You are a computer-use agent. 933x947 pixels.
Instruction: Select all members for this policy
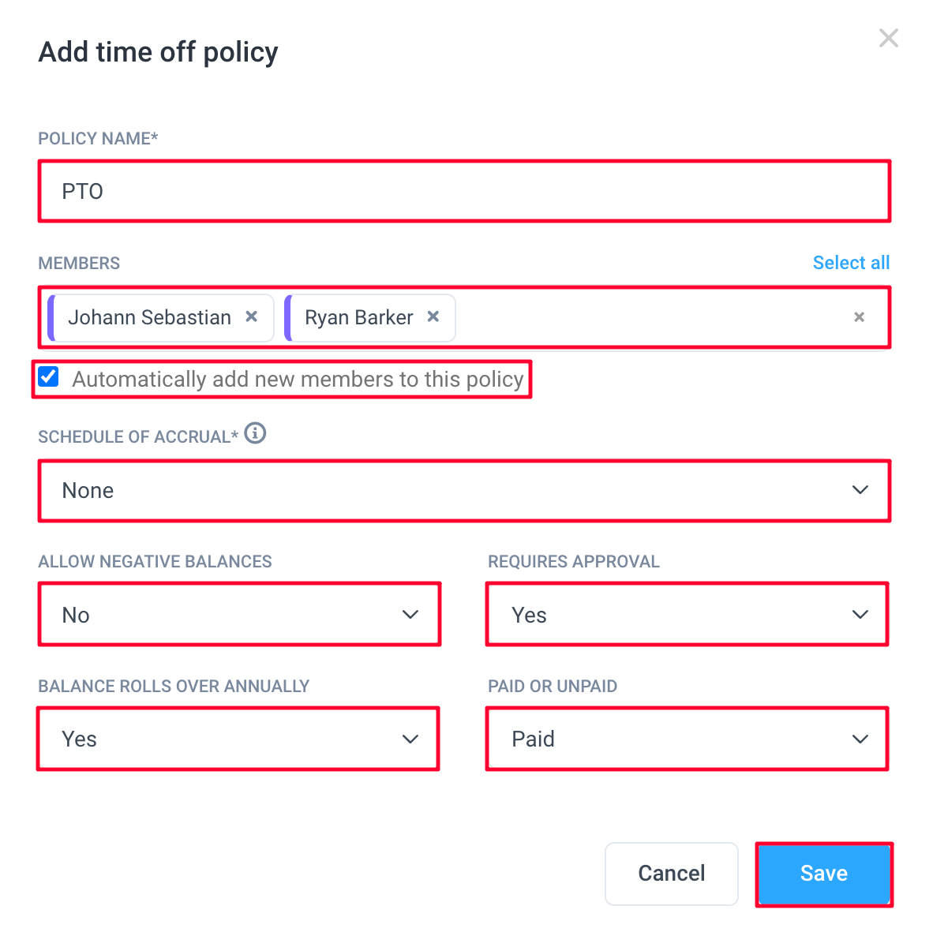coord(851,263)
